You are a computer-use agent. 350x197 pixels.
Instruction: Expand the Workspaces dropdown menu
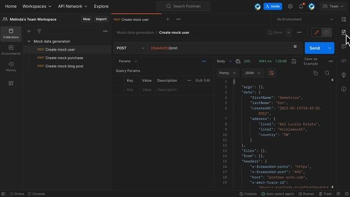pos(37,6)
